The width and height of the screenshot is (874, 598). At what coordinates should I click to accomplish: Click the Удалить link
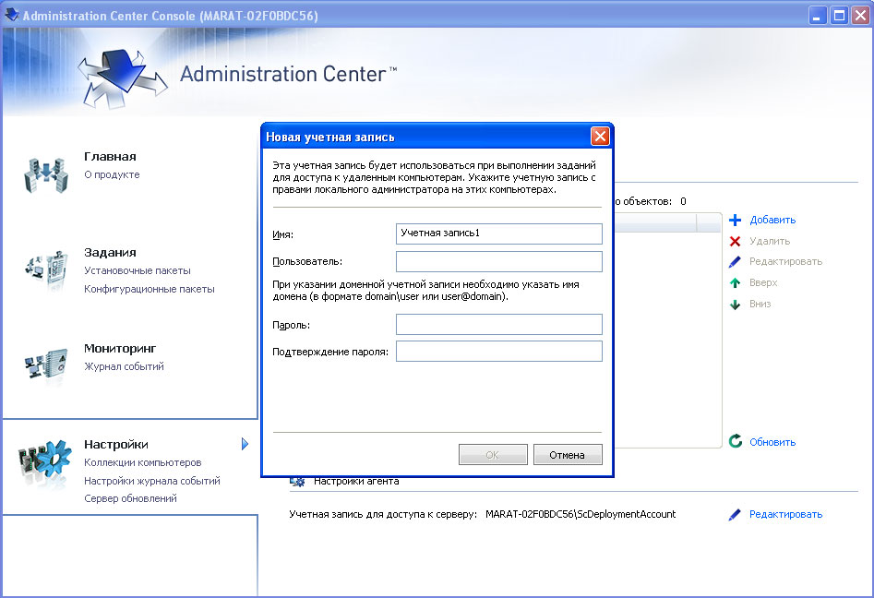pyautogui.click(x=770, y=241)
